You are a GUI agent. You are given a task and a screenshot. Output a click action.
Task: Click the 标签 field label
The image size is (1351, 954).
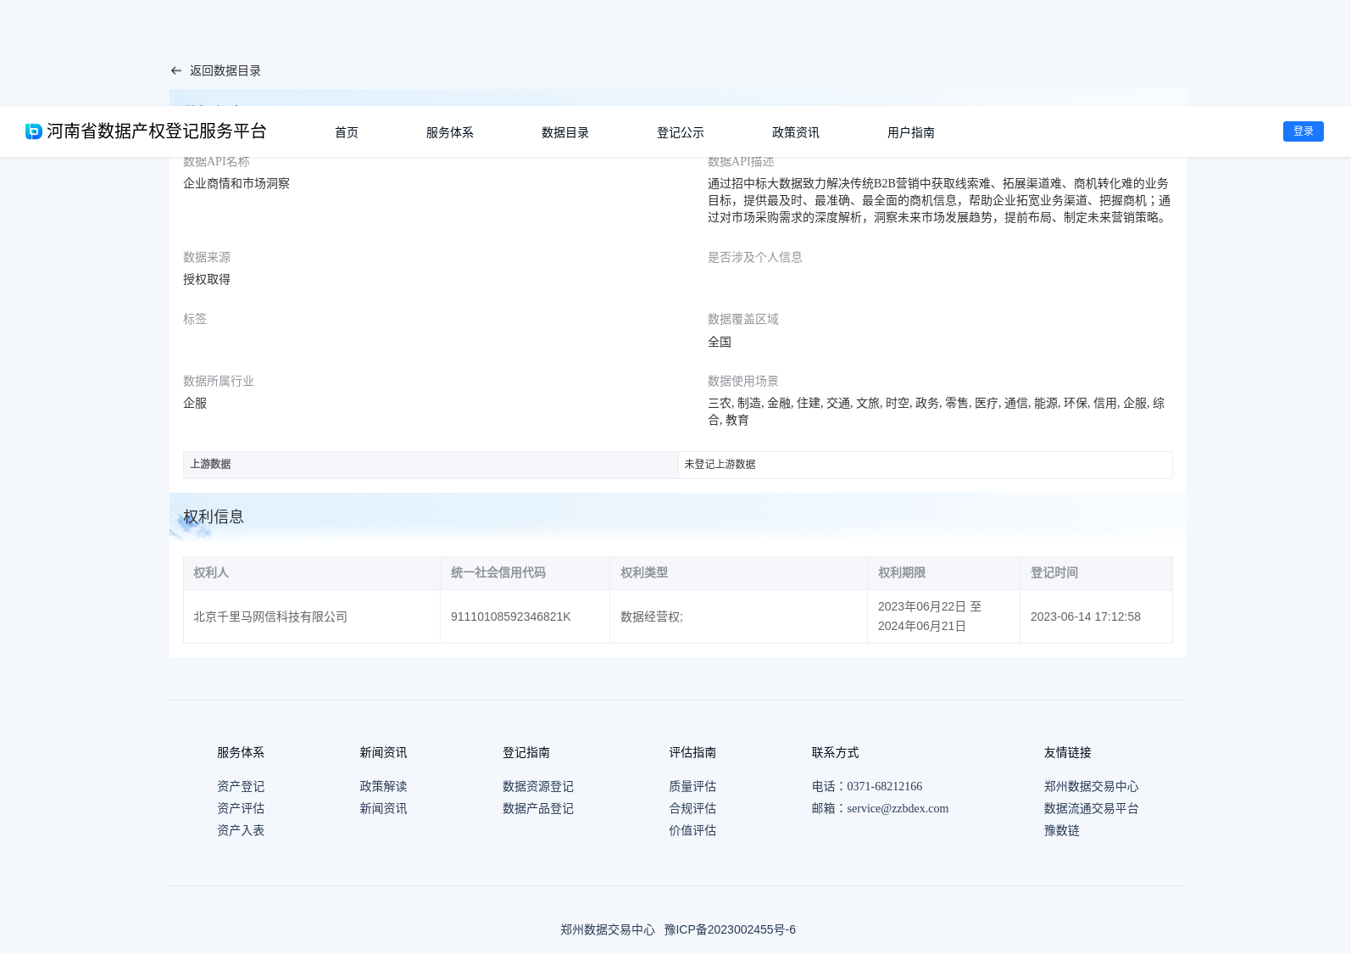pos(195,320)
